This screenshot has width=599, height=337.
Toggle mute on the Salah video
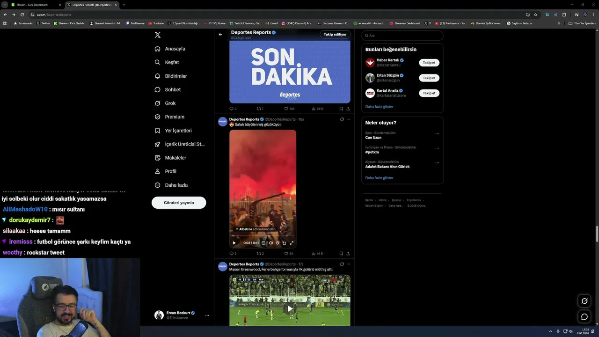click(270, 243)
